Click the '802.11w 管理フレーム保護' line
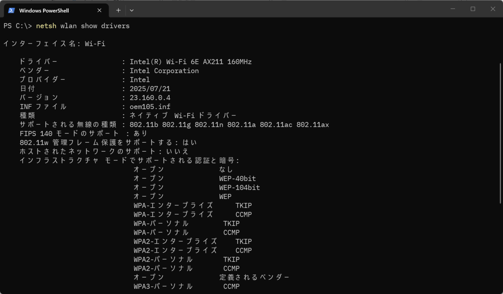Image resolution: width=503 pixels, height=294 pixels. [x=108, y=142]
